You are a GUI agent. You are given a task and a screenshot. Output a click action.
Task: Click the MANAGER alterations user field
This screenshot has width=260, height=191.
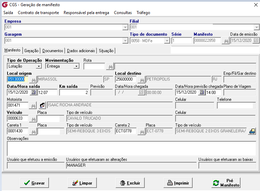pos(131,165)
